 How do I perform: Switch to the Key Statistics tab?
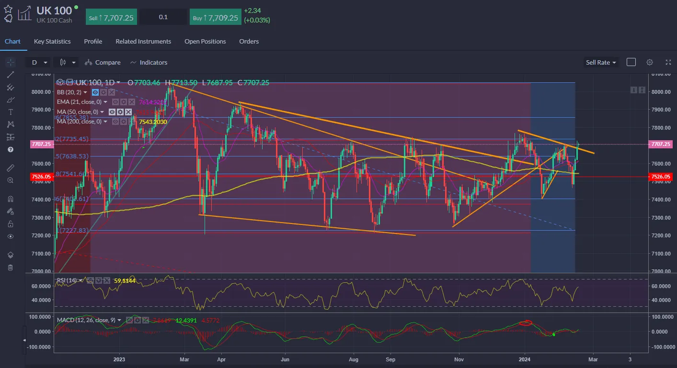52,42
